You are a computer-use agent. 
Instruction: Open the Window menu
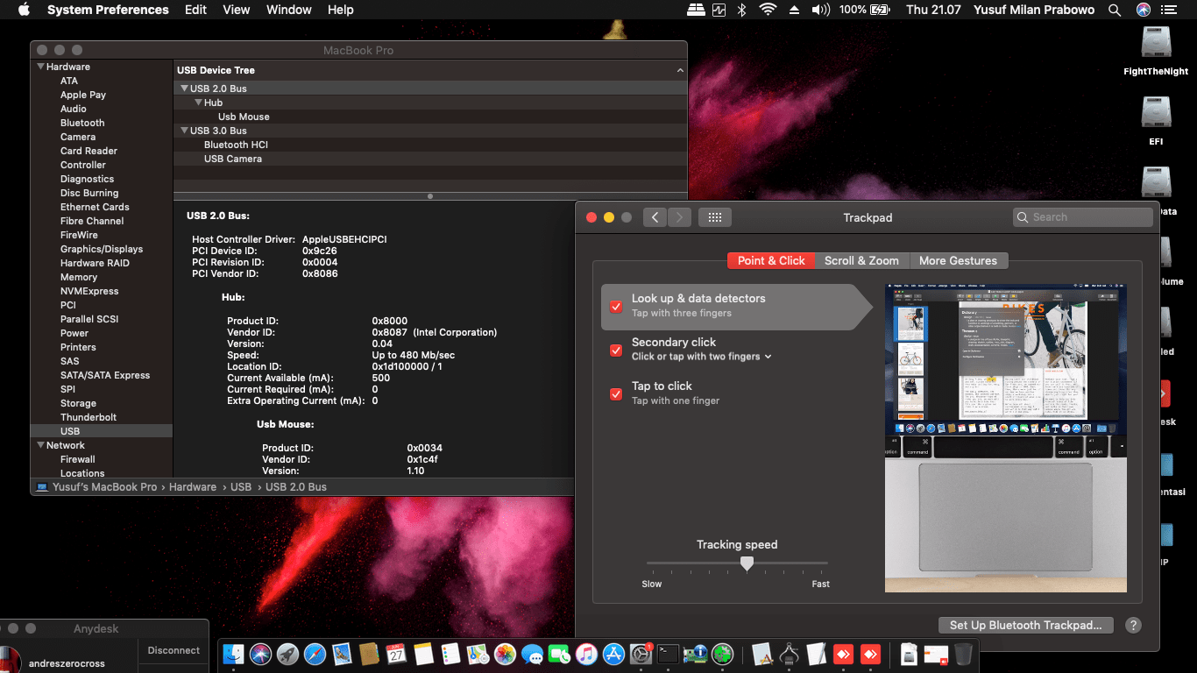point(288,10)
